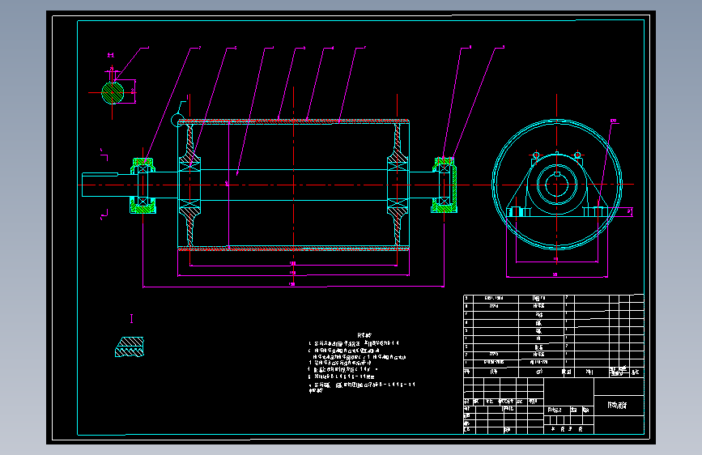Select left bolt hole atop side view pedestal
The height and width of the screenshot is (455, 702).
(536, 155)
